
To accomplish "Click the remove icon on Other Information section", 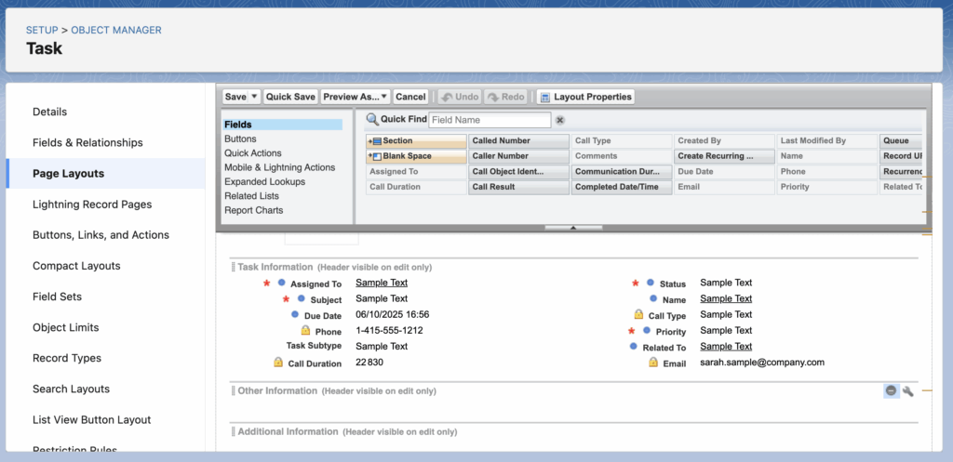I will pos(891,390).
